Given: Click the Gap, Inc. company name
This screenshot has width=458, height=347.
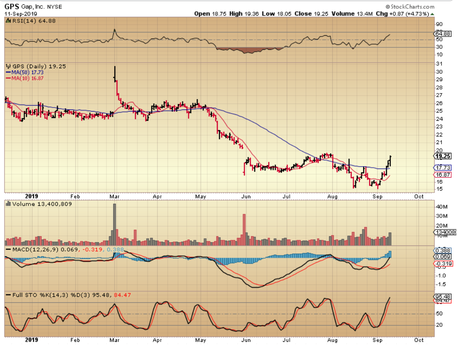Looking at the screenshot, I should (x=33, y=6).
